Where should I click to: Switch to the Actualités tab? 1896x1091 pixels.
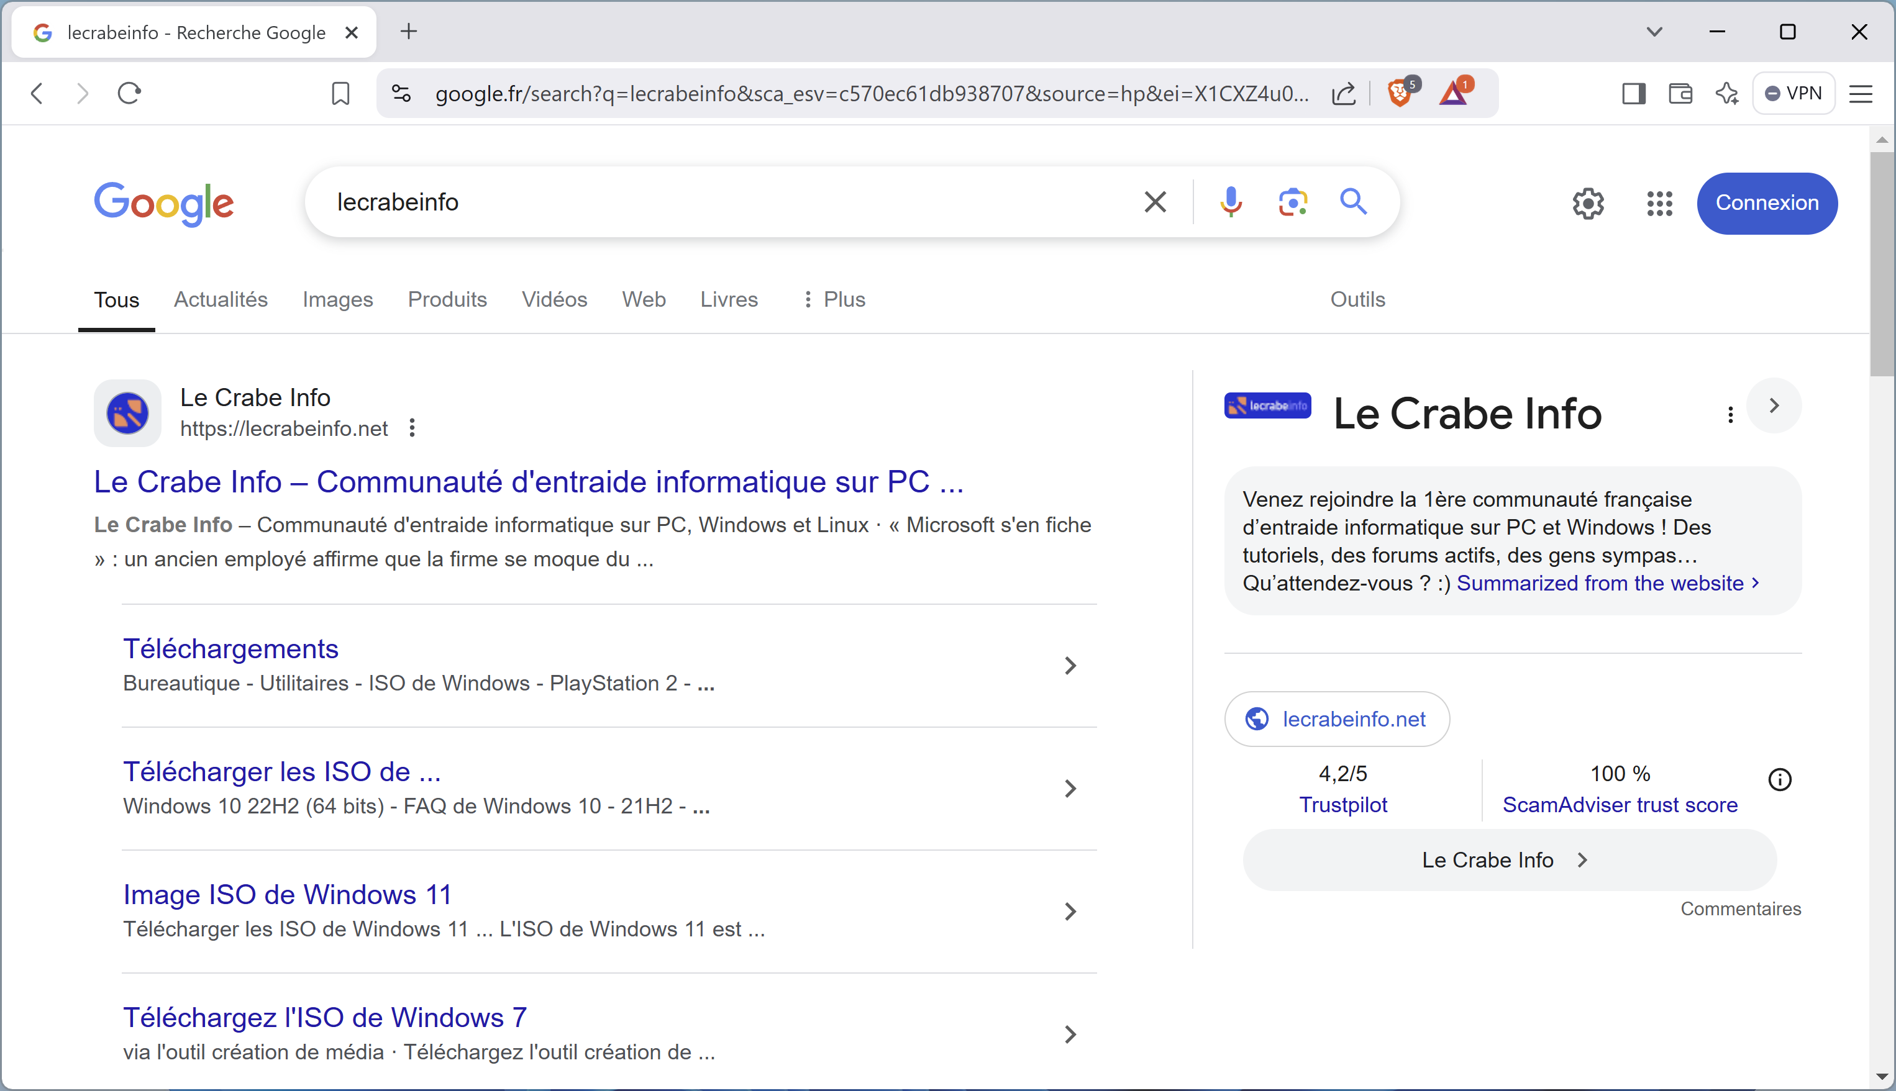coord(221,299)
